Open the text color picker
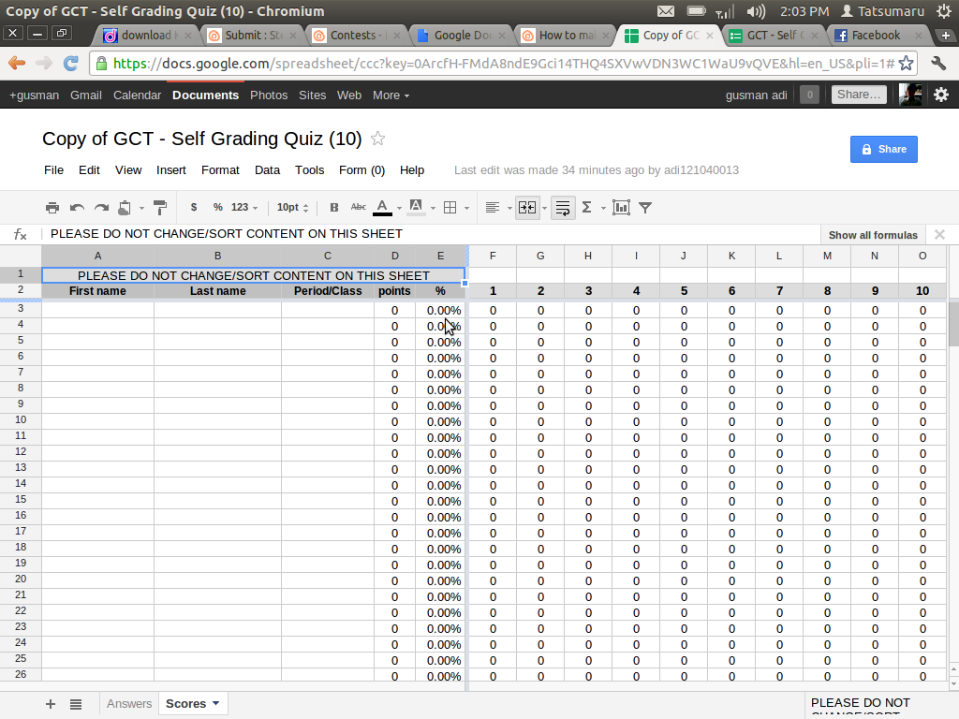Viewport: 959px width, 719px height. (381, 207)
